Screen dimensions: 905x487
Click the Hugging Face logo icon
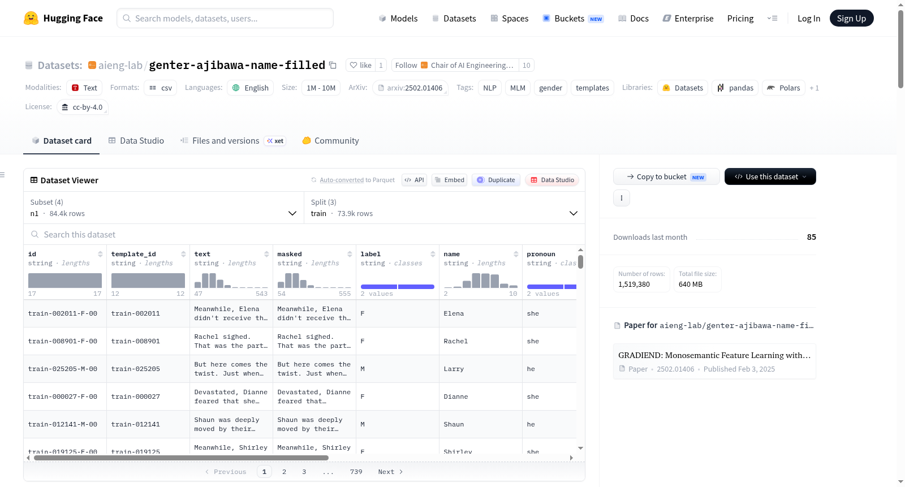click(x=31, y=18)
